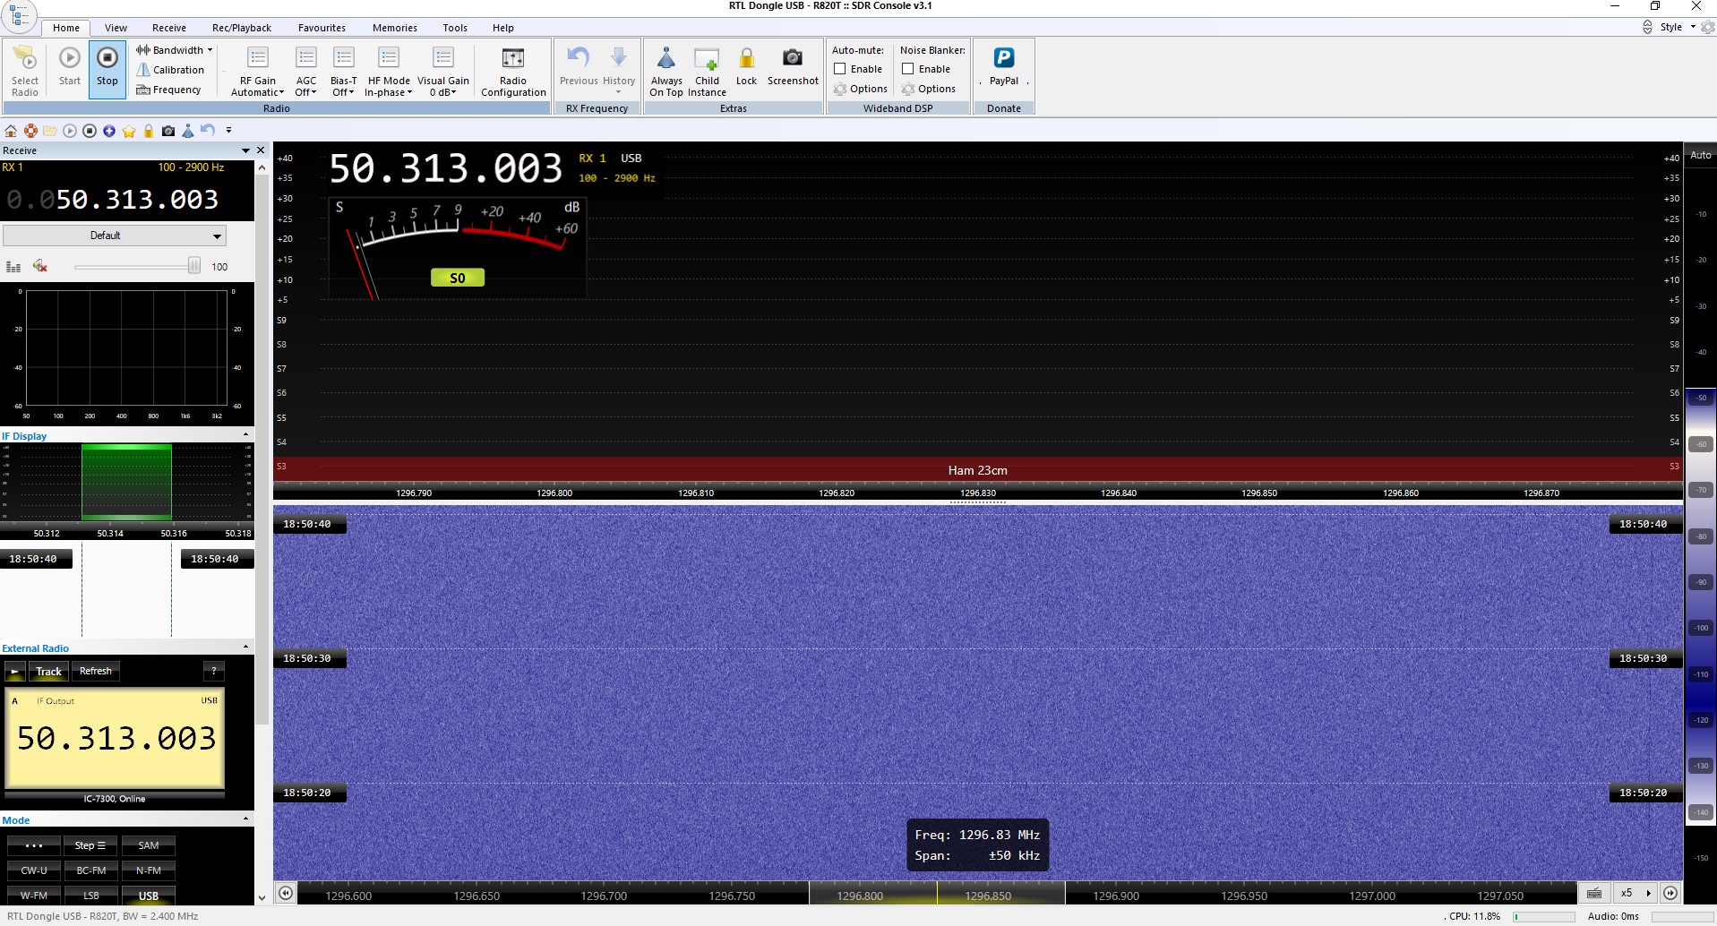
Task: Enable the Noise Blanker checkbox
Action: click(908, 69)
